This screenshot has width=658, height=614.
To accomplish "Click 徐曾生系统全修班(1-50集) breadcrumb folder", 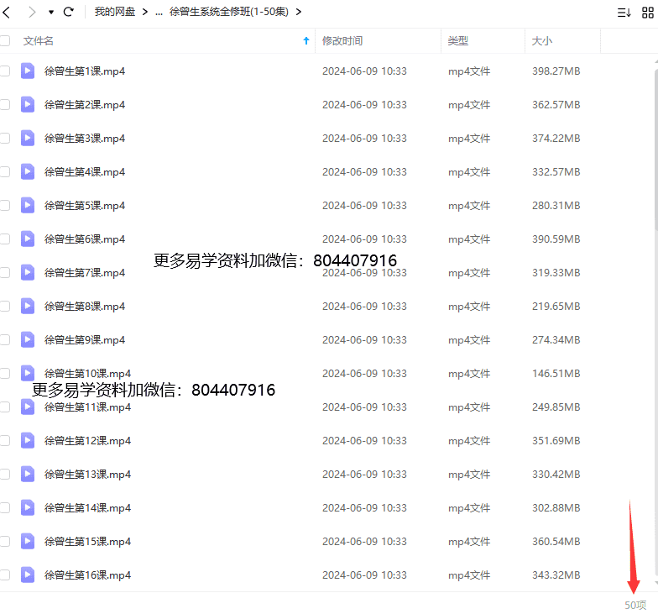I will [230, 12].
